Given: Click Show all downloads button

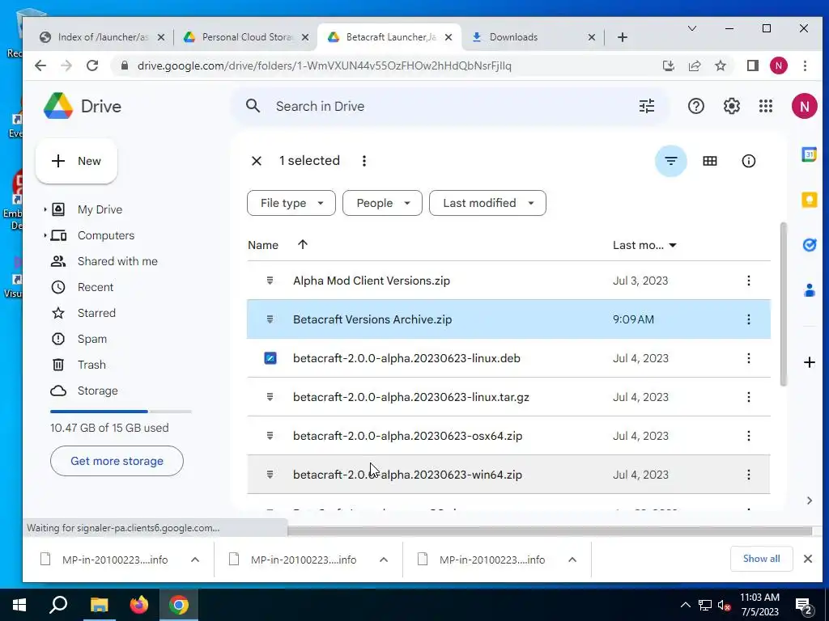Looking at the screenshot, I should click(x=761, y=559).
